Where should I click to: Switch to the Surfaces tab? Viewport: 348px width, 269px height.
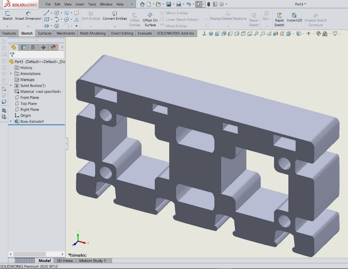pyautogui.click(x=45, y=33)
